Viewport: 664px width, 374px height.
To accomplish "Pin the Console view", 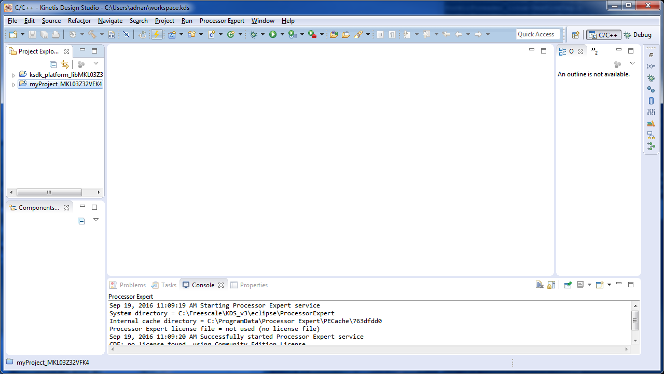I will point(569,285).
